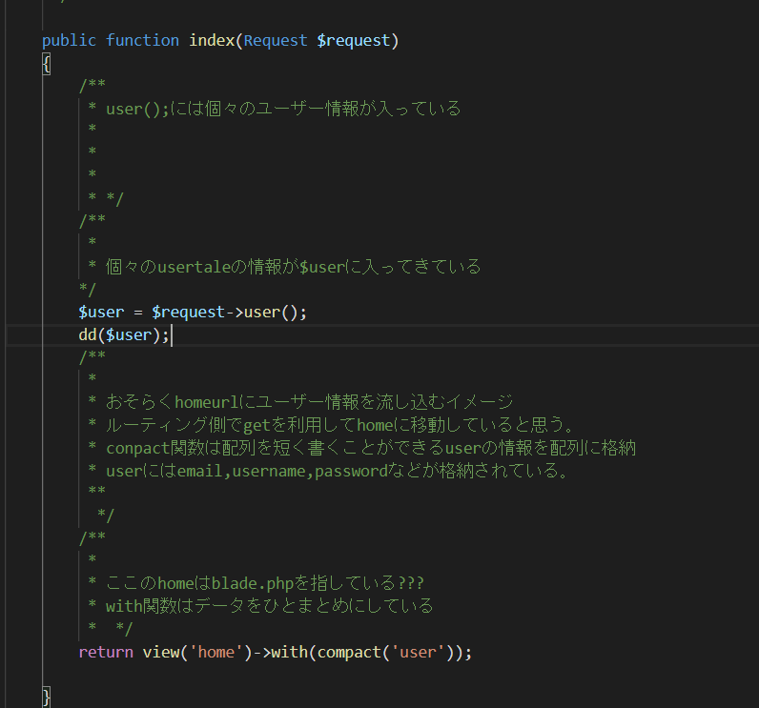759x708 pixels.
Task: Click the 'view' function call in the return line
Action: pyautogui.click(x=161, y=653)
